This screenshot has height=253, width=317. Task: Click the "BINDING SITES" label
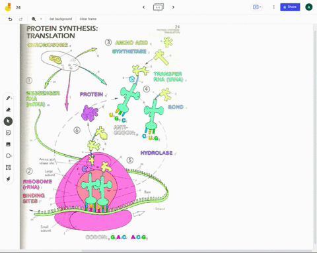tap(34, 198)
